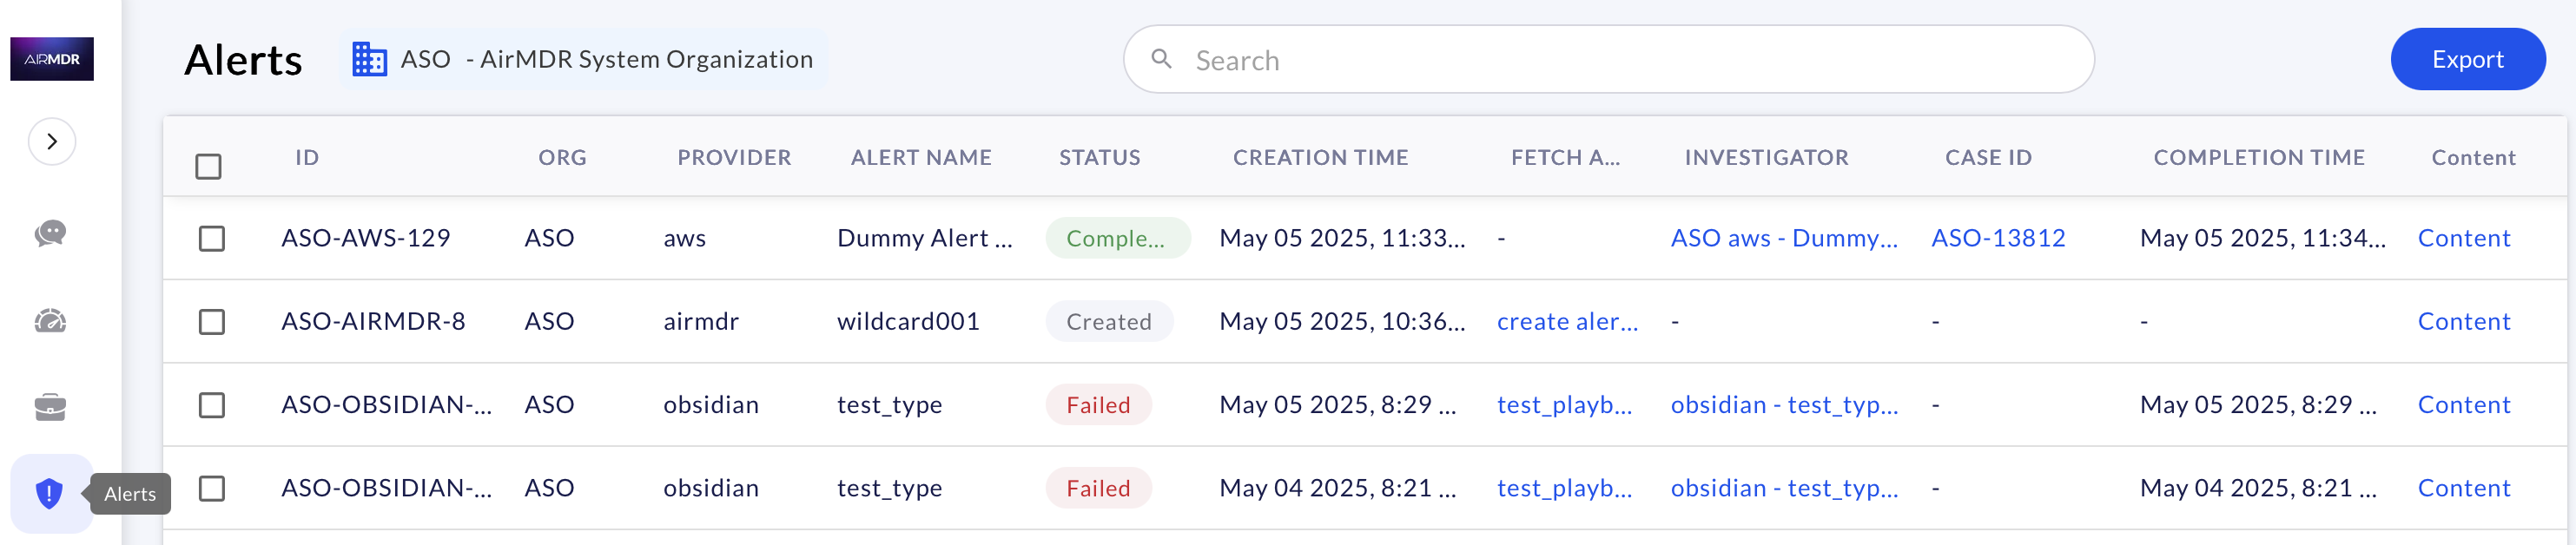Sort by the Creation Time column header

coord(1320,157)
